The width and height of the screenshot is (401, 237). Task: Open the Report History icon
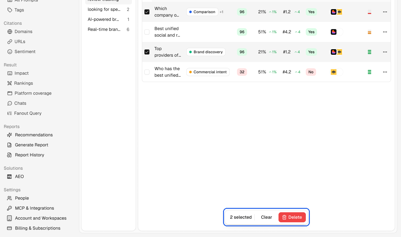point(10,155)
